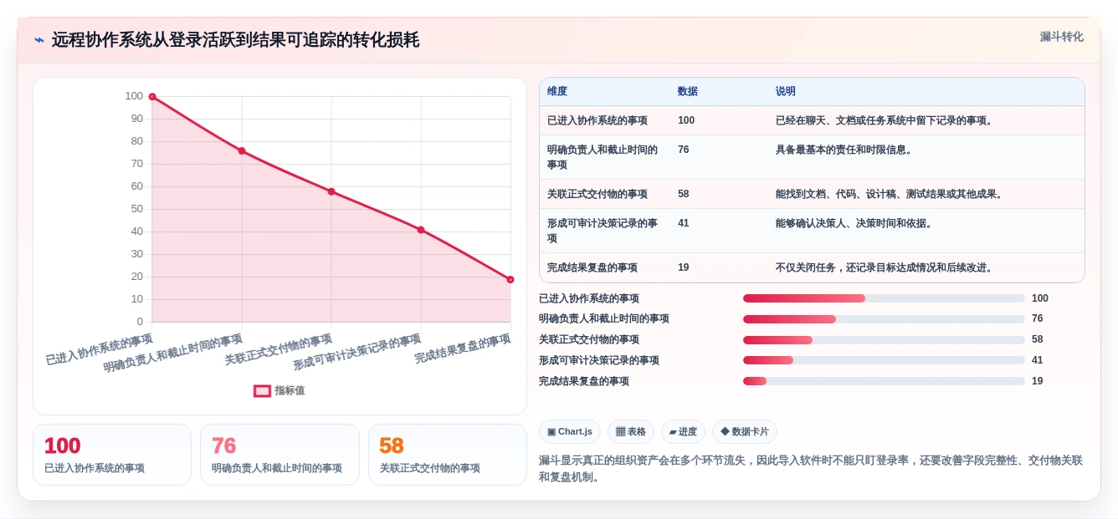The height and width of the screenshot is (519, 1118).
Task: Click the table value 100
Action: tap(686, 120)
